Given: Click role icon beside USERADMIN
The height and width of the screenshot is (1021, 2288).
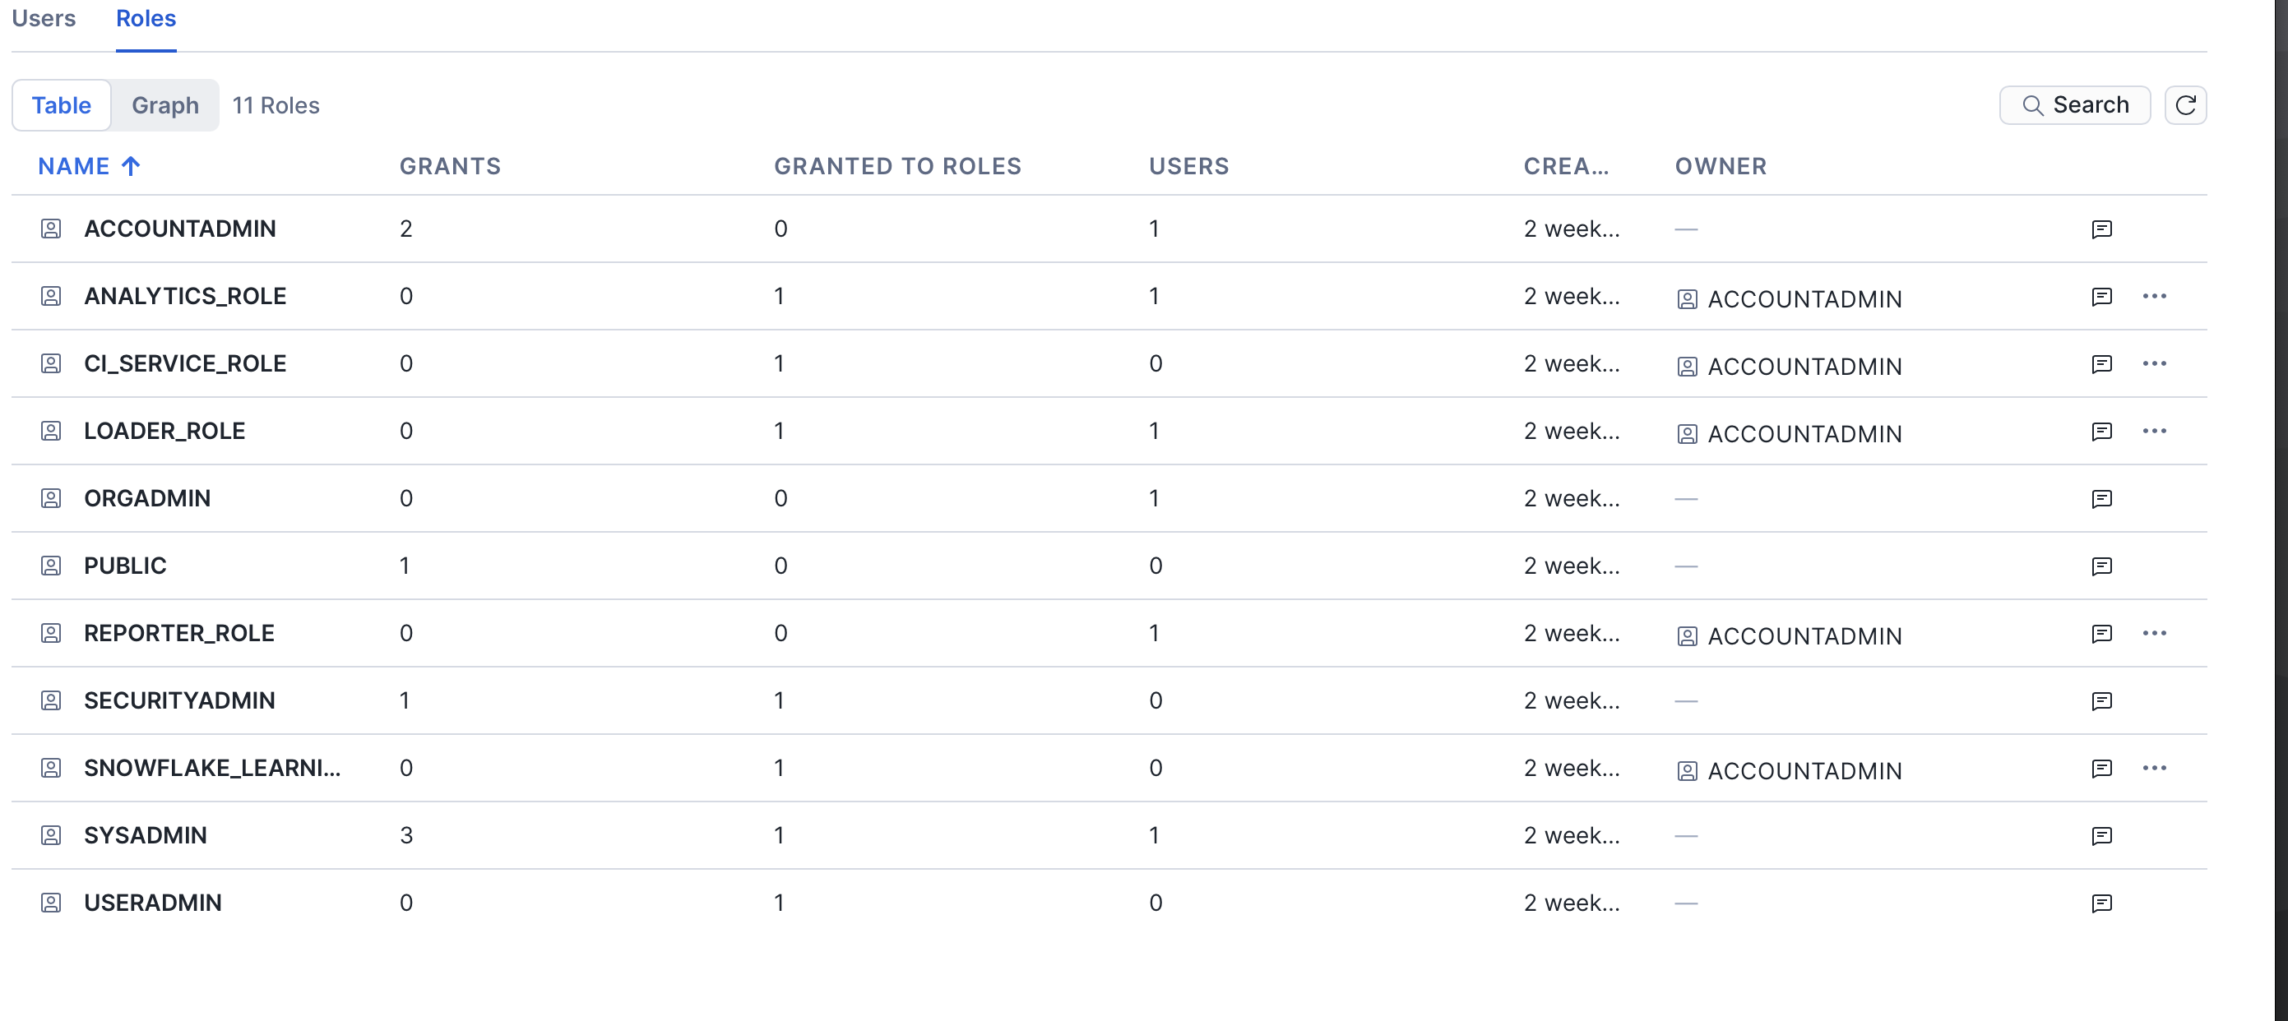Looking at the screenshot, I should pyautogui.click(x=51, y=903).
